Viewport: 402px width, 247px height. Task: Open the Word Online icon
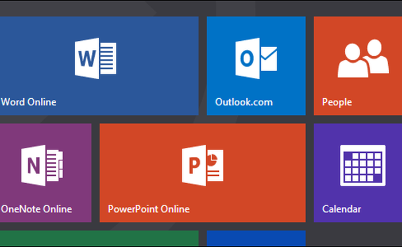point(95,58)
